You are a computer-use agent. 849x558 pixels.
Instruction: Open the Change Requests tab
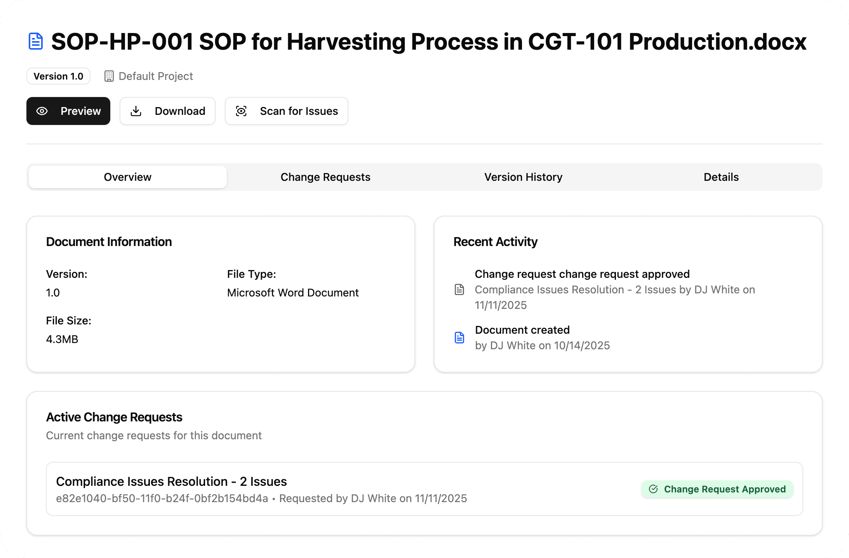pyautogui.click(x=325, y=177)
